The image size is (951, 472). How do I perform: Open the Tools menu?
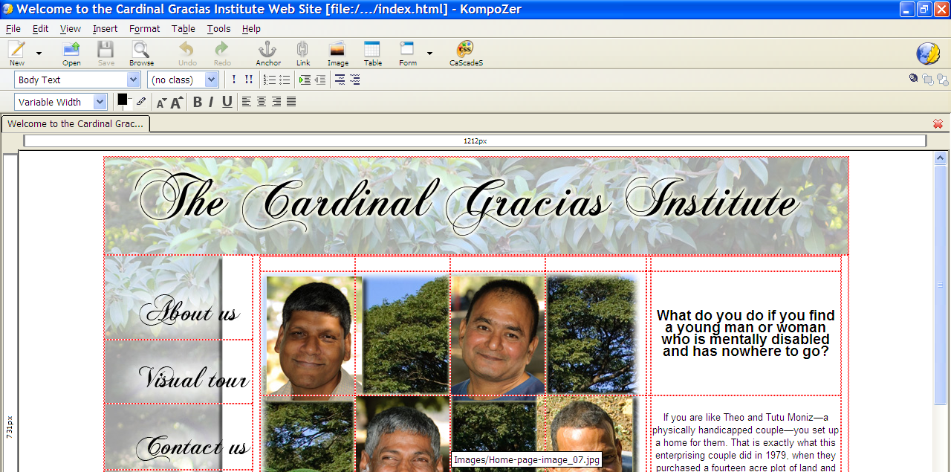pyautogui.click(x=218, y=28)
